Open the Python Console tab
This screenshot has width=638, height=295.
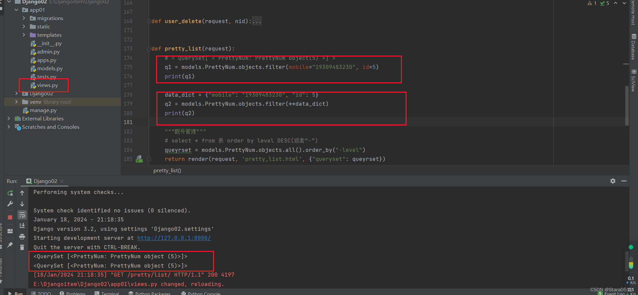[x=201, y=293]
